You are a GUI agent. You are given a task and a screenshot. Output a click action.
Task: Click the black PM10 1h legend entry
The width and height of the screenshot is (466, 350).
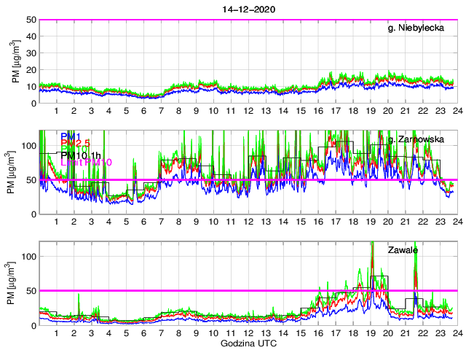[x=82, y=155]
